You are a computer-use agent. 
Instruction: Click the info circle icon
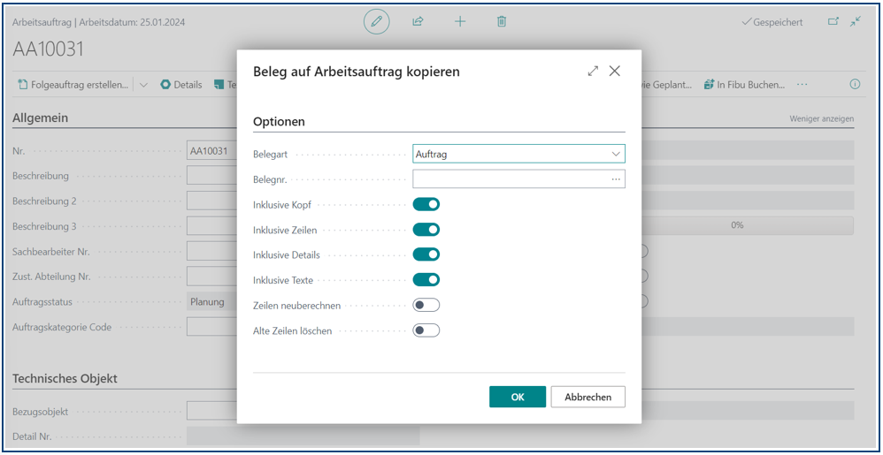[x=855, y=85]
